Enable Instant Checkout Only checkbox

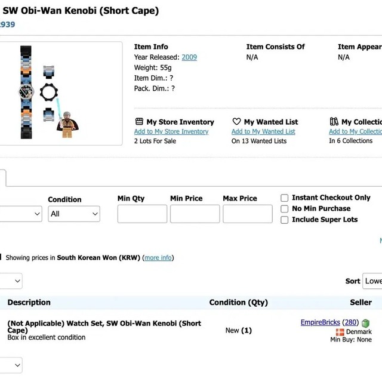[x=285, y=198]
